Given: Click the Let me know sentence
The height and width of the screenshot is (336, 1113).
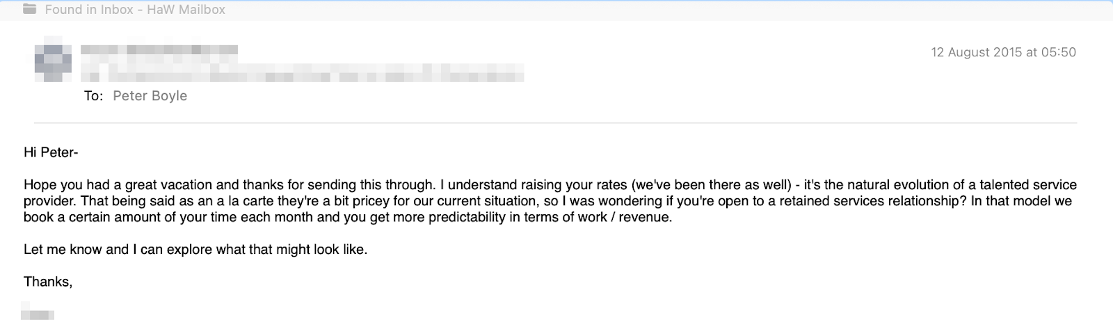Looking at the screenshot, I should (195, 249).
